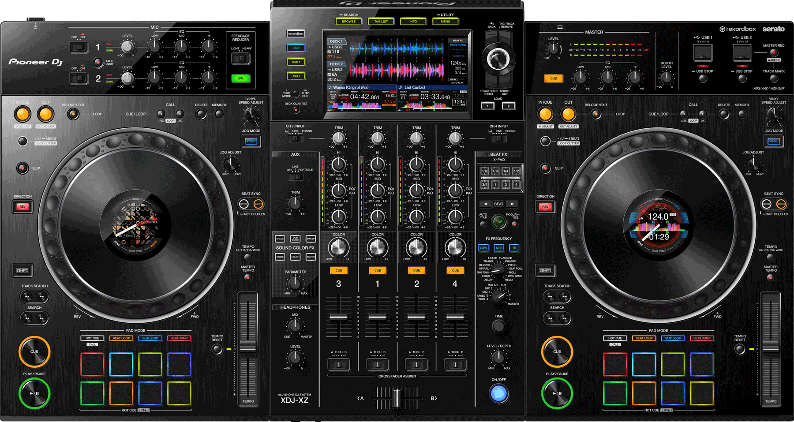
Task: Click the right deck IN/CUE button
Action: click(x=545, y=114)
